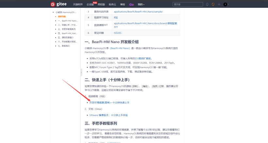Open 开发环境搭建(简单)—十分钟快速上手 link

pos(109,103)
